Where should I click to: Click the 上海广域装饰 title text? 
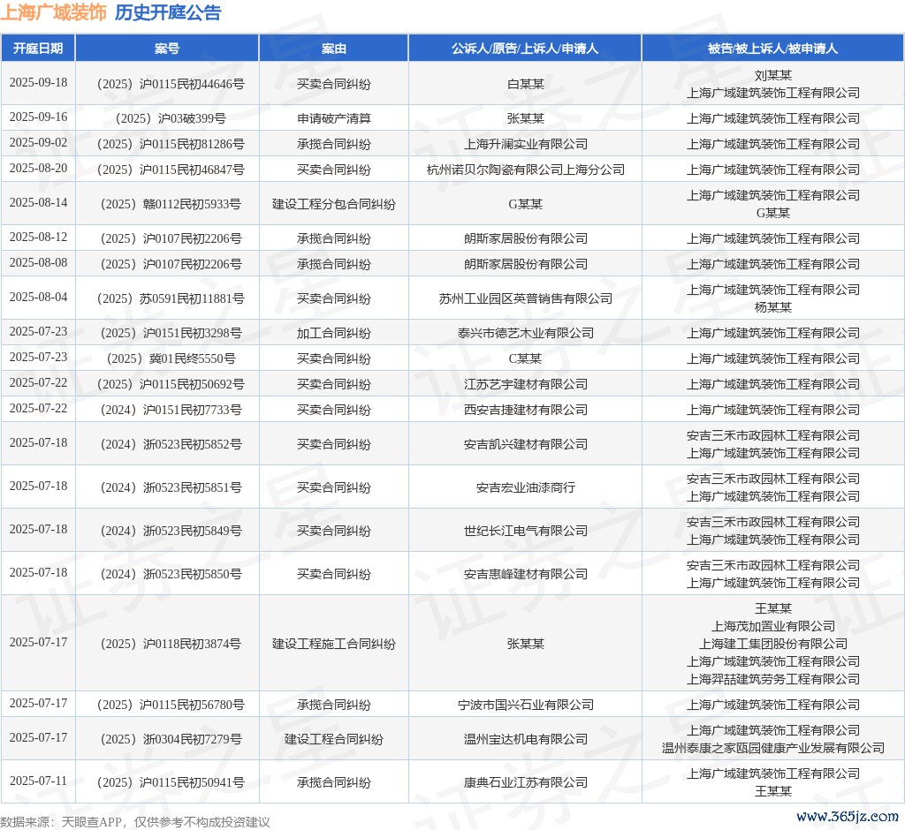(53, 13)
